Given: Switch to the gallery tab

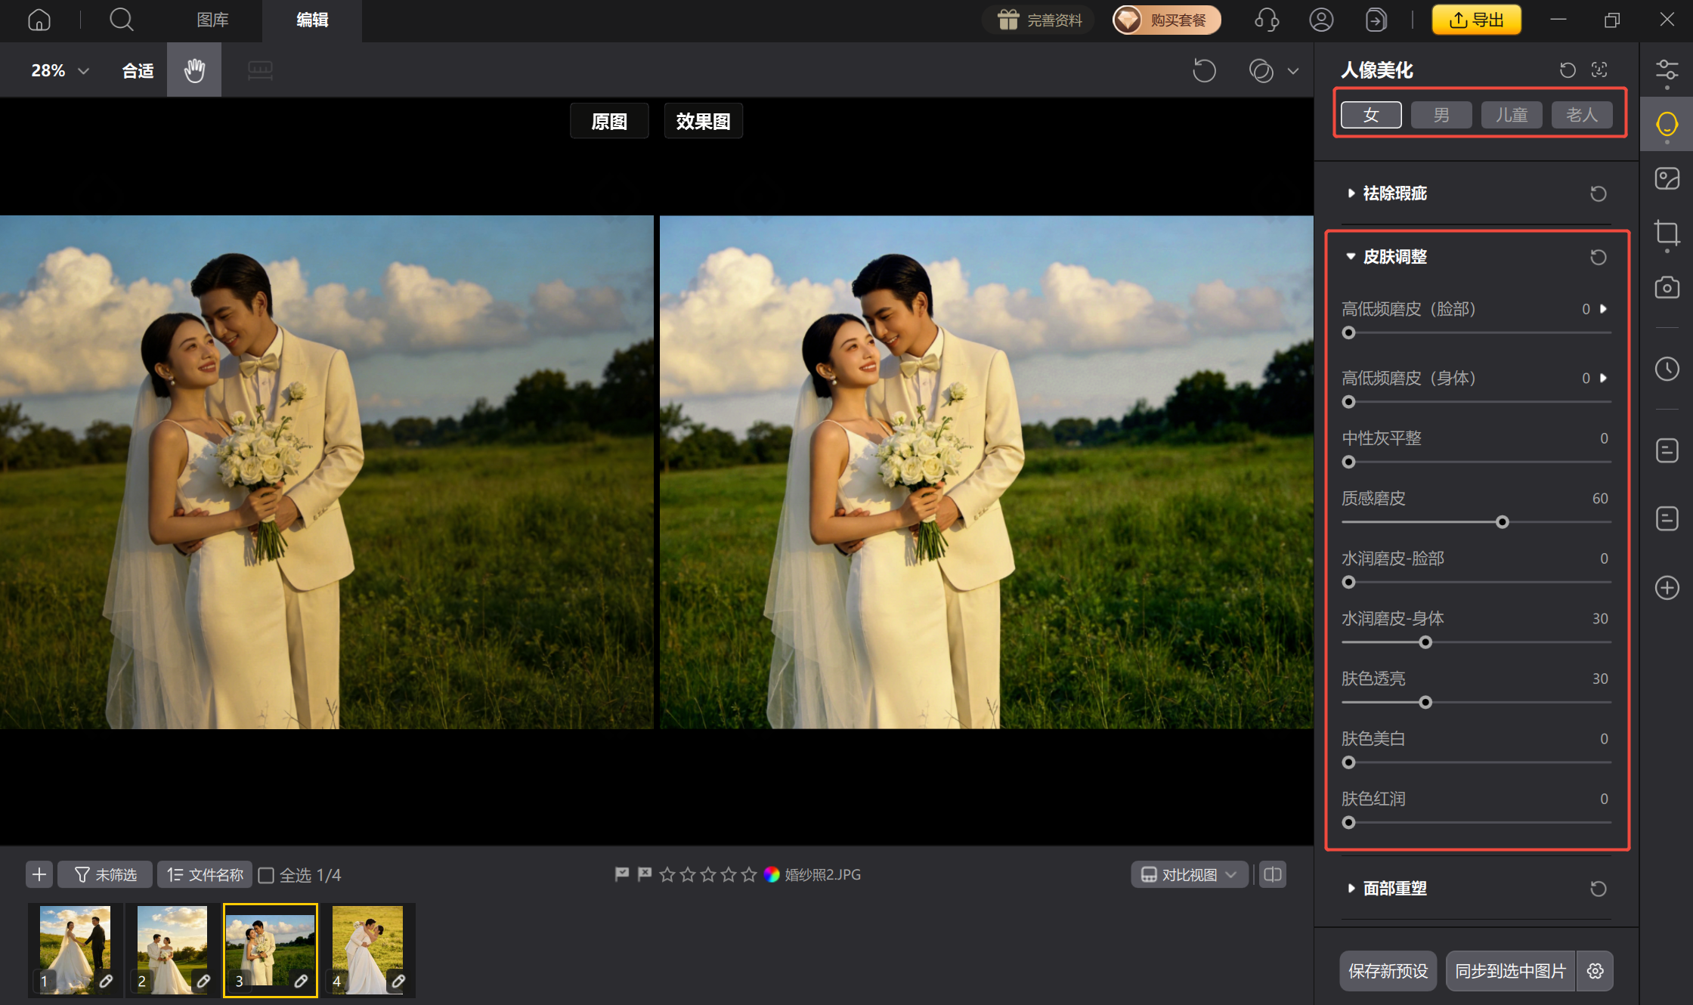Looking at the screenshot, I should pos(212,20).
